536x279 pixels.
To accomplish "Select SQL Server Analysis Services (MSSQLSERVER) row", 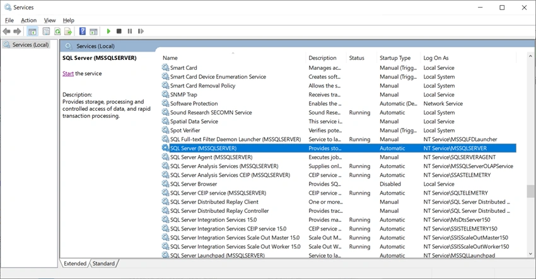I will coord(339,166).
